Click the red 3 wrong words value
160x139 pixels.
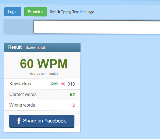pos(74,105)
